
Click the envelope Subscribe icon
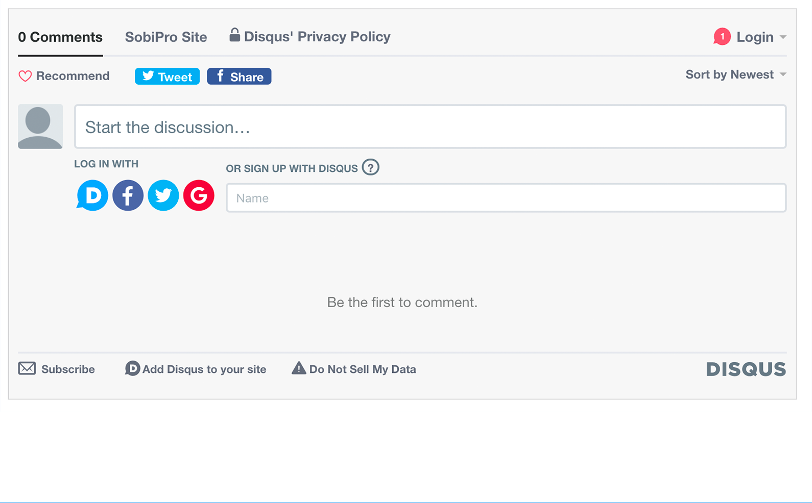coord(27,368)
